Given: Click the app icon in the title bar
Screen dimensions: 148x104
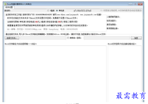Looking at the screenshot, I should coord(6,4).
